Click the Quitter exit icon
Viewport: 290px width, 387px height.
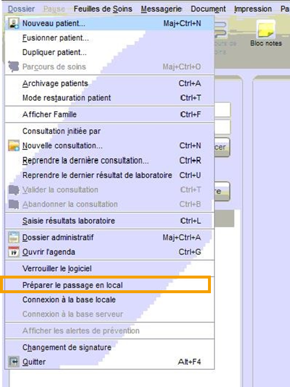(x=14, y=362)
